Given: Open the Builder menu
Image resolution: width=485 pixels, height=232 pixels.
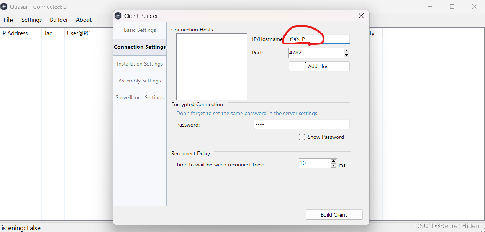Looking at the screenshot, I should click(59, 20).
